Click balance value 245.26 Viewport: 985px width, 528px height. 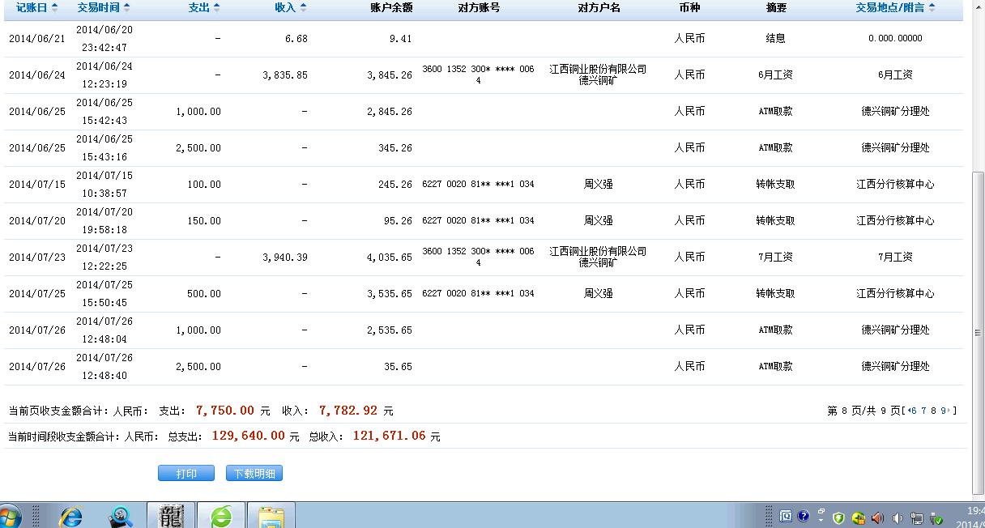coord(394,185)
